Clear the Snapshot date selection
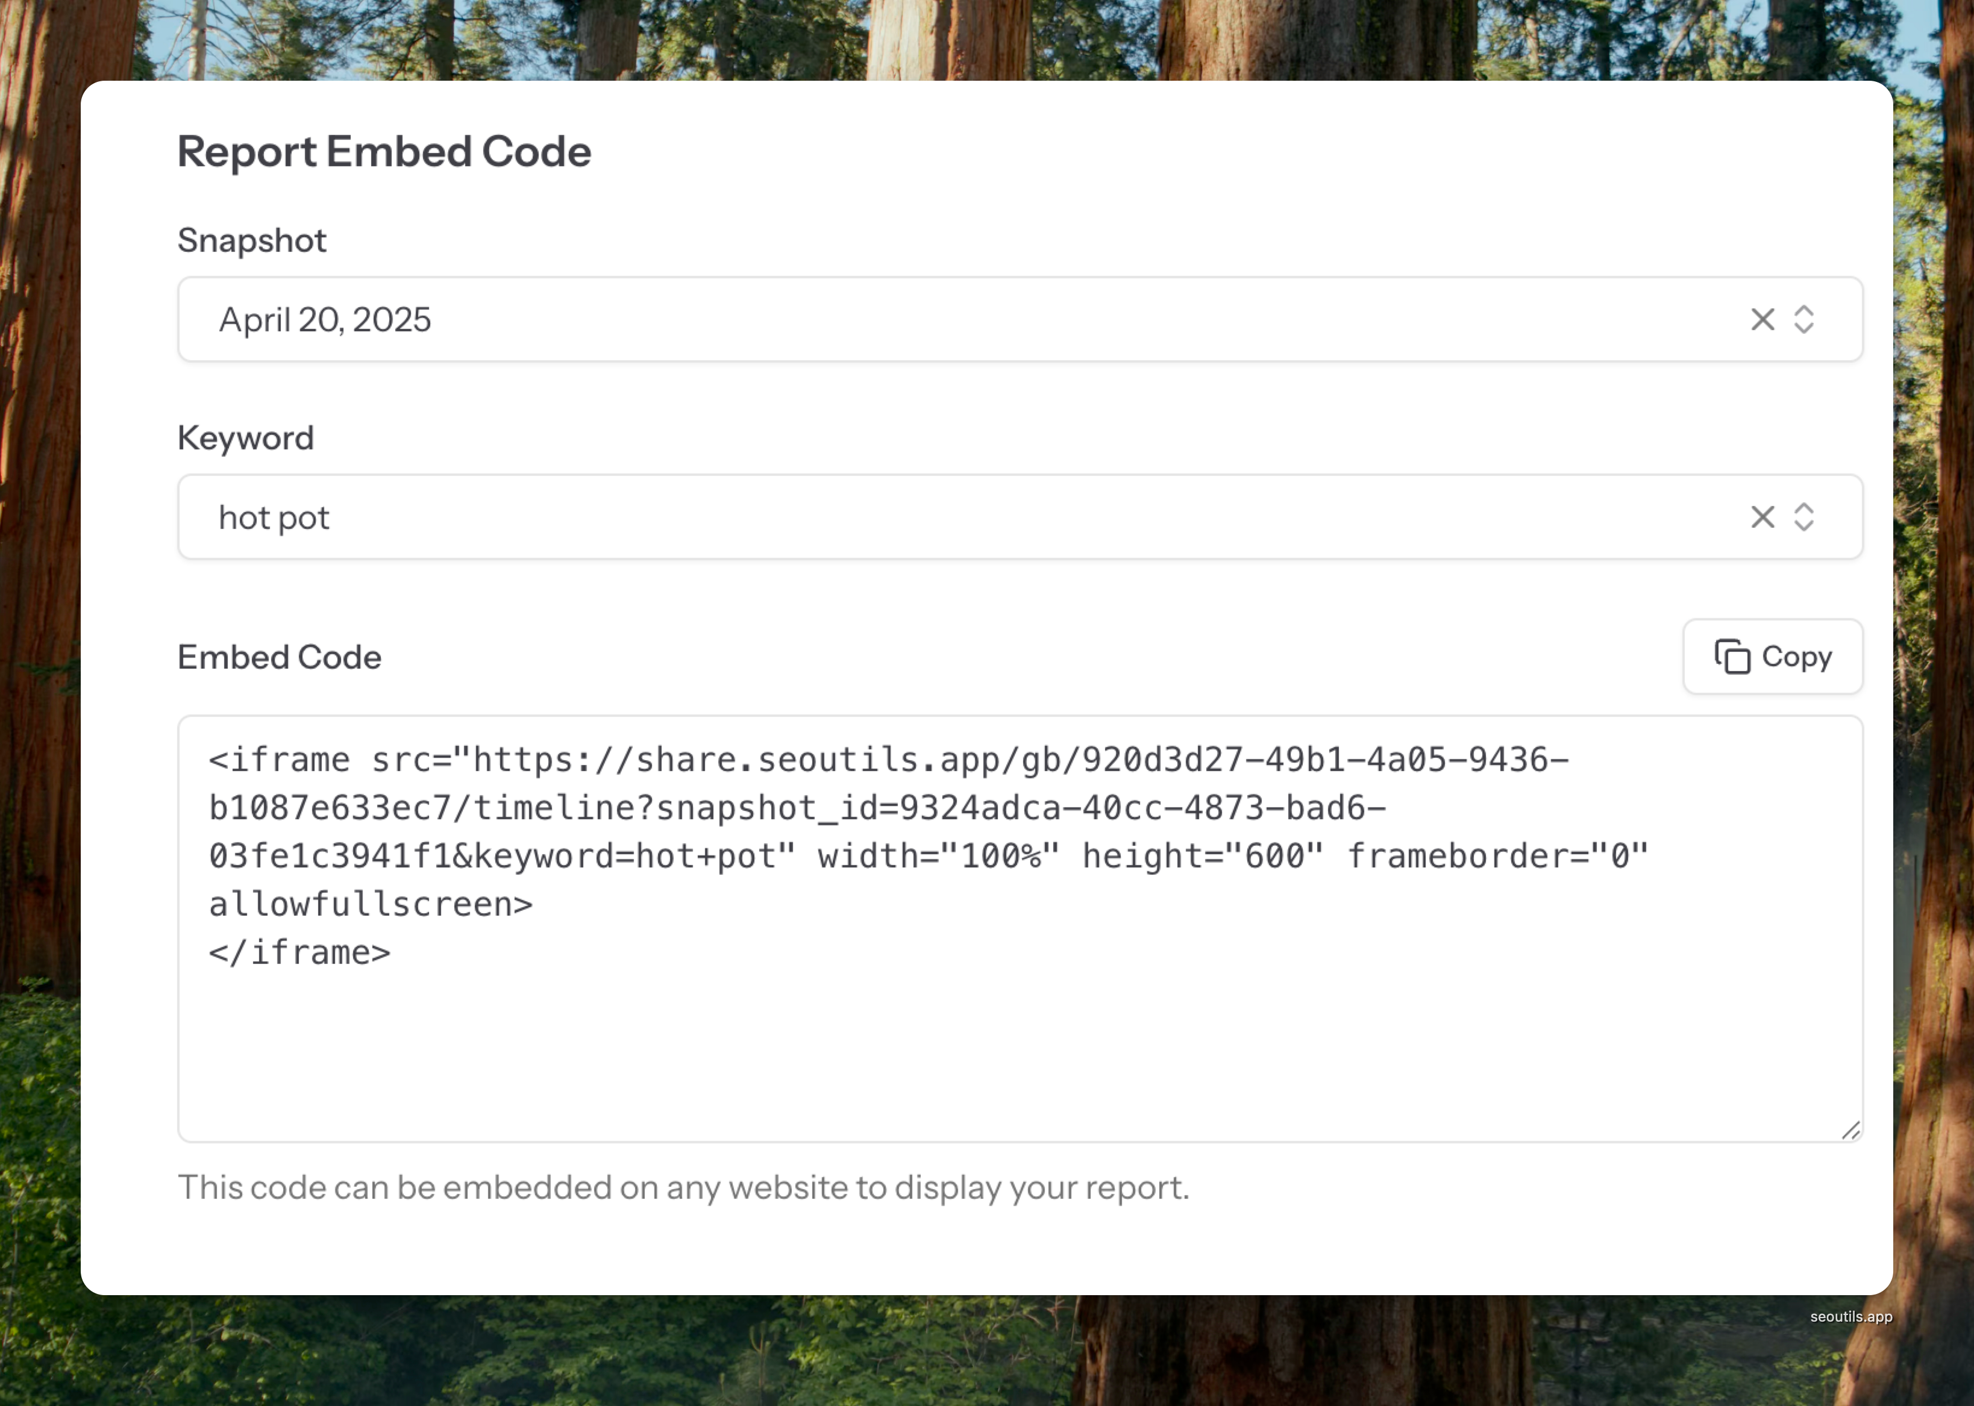 (x=1762, y=319)
